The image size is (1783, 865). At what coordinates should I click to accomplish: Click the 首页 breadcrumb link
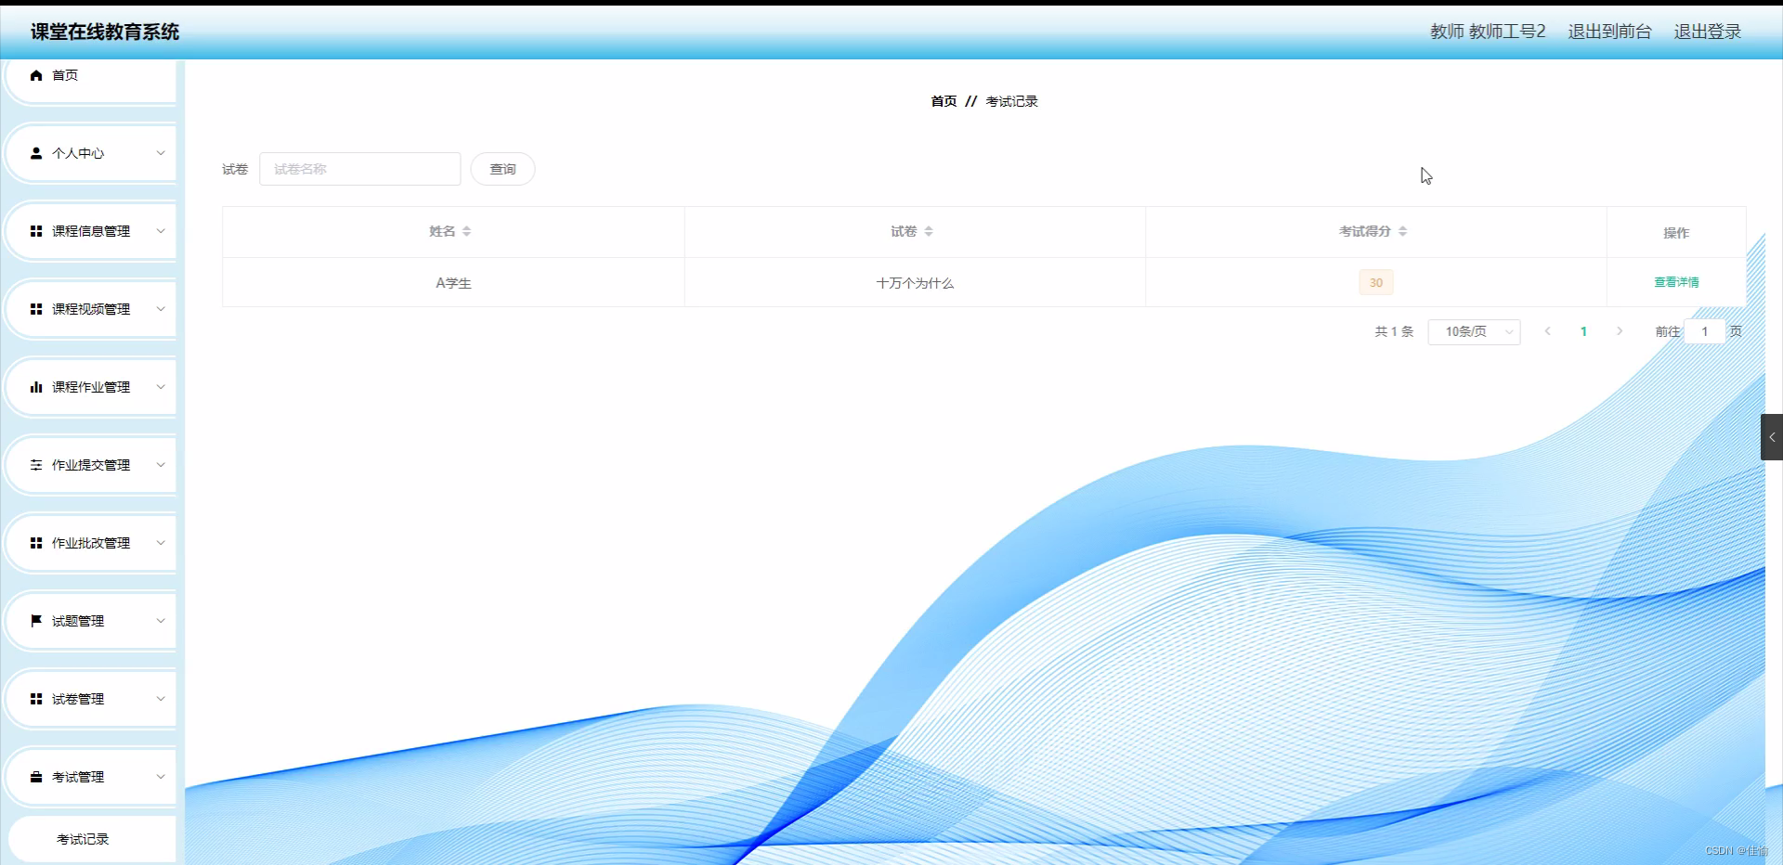[942, 101]
